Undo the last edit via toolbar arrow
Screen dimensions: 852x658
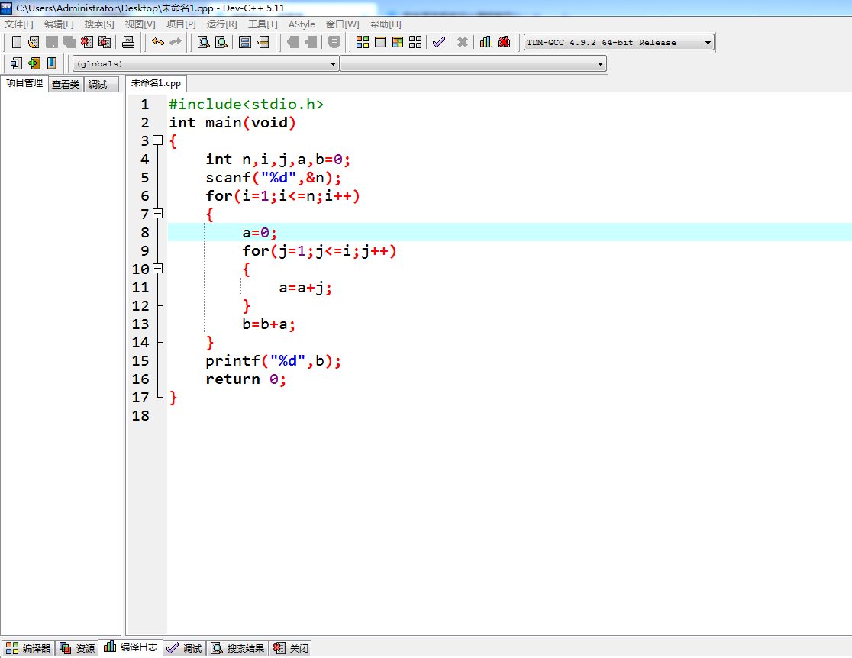click(157, 42)
